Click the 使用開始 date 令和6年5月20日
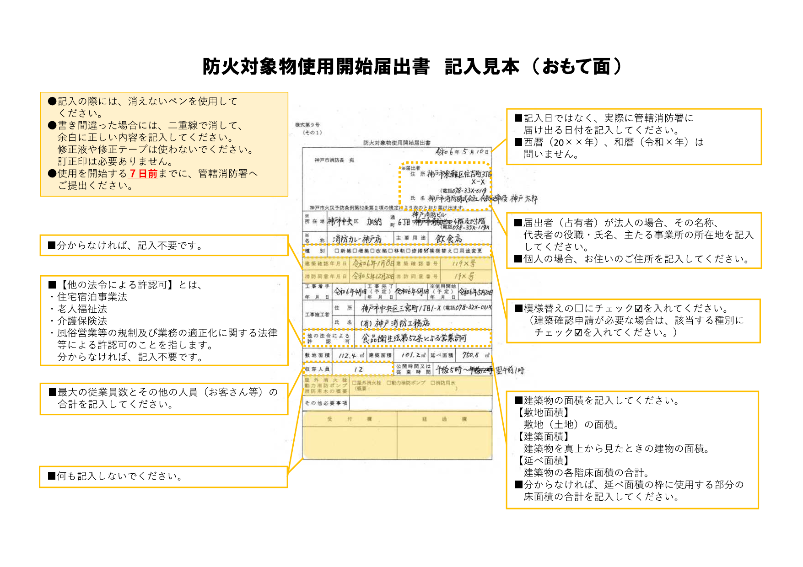 pos(475,291)
